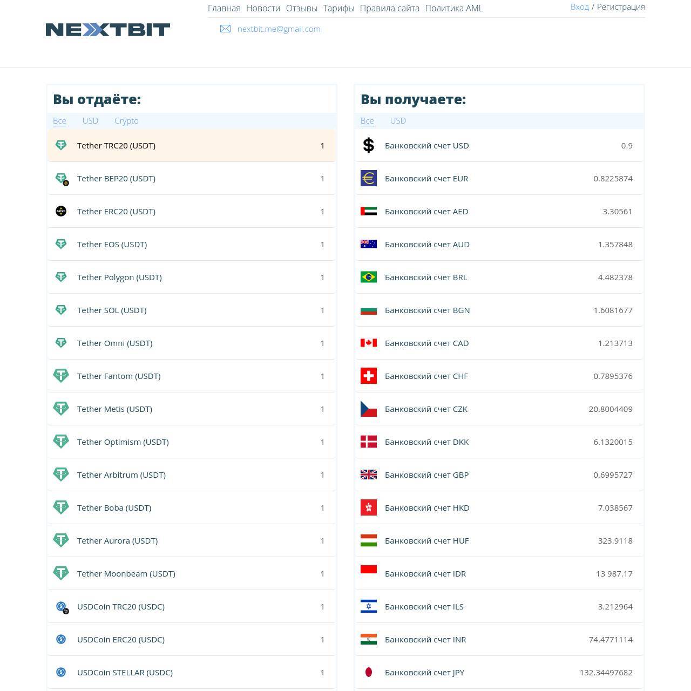The width and height of the screenshot is (691, 691).
Task: Click the NextBit logo
Action: tap(108, 30)
